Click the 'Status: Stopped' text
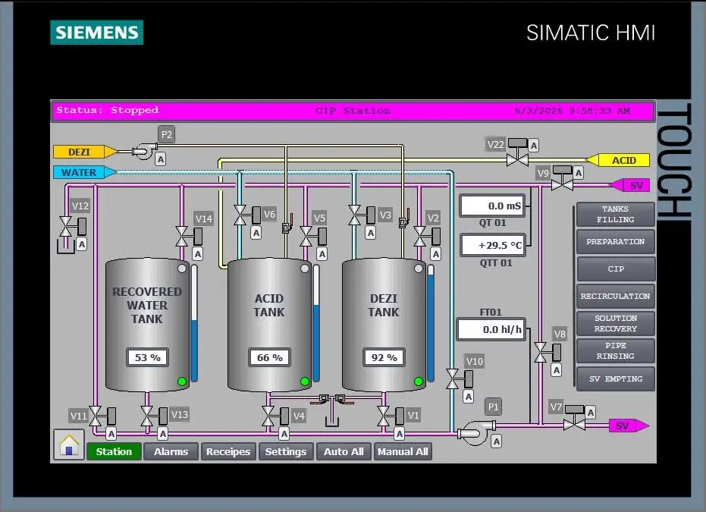Image resolution: width=706 pixels, height=512 pixels. pos(107,110)
